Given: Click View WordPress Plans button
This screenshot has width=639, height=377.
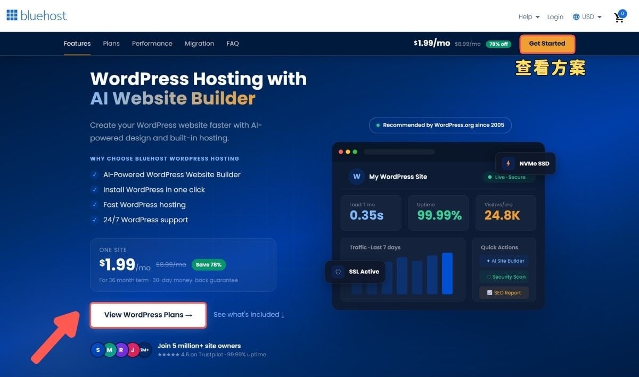Looking at the screenshot, I should [x=148, y=315].
